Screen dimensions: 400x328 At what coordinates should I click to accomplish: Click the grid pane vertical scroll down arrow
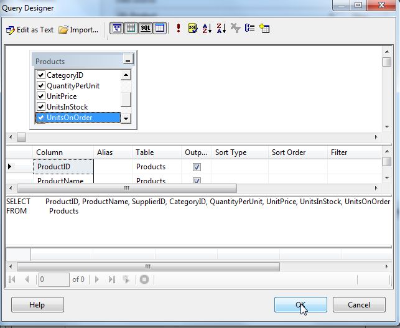[x=387, y=177]
